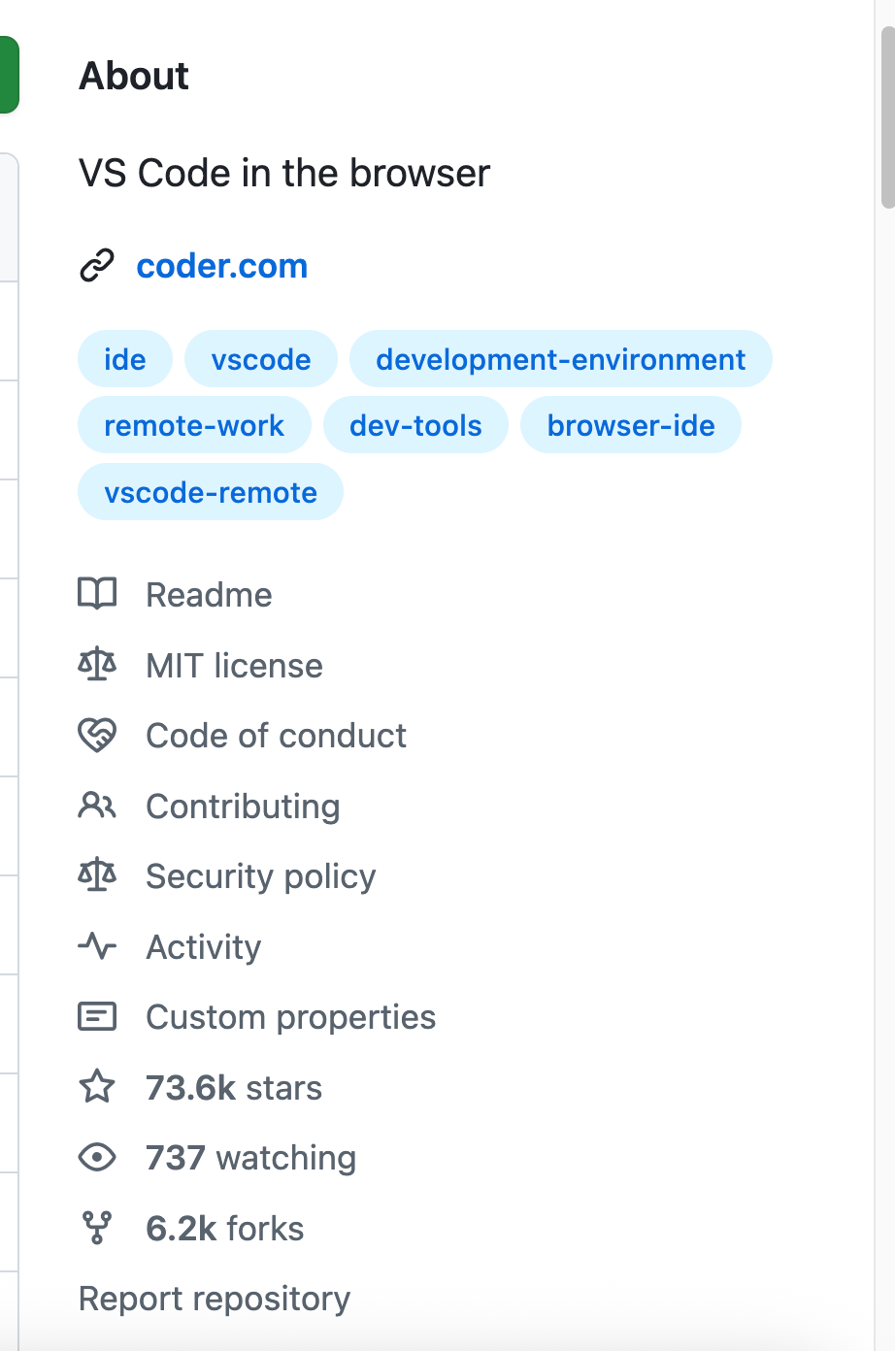The image size is (895, 1351).
Task: Click the link icon beside coder.com
Action: 96,265
